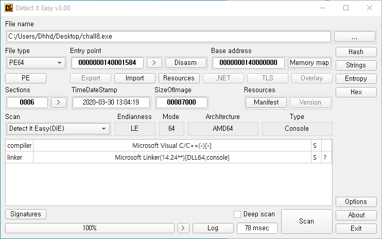Show the About dialog
Screen dimensions: 382x239
pyautogui.click(x=356, y=215)
